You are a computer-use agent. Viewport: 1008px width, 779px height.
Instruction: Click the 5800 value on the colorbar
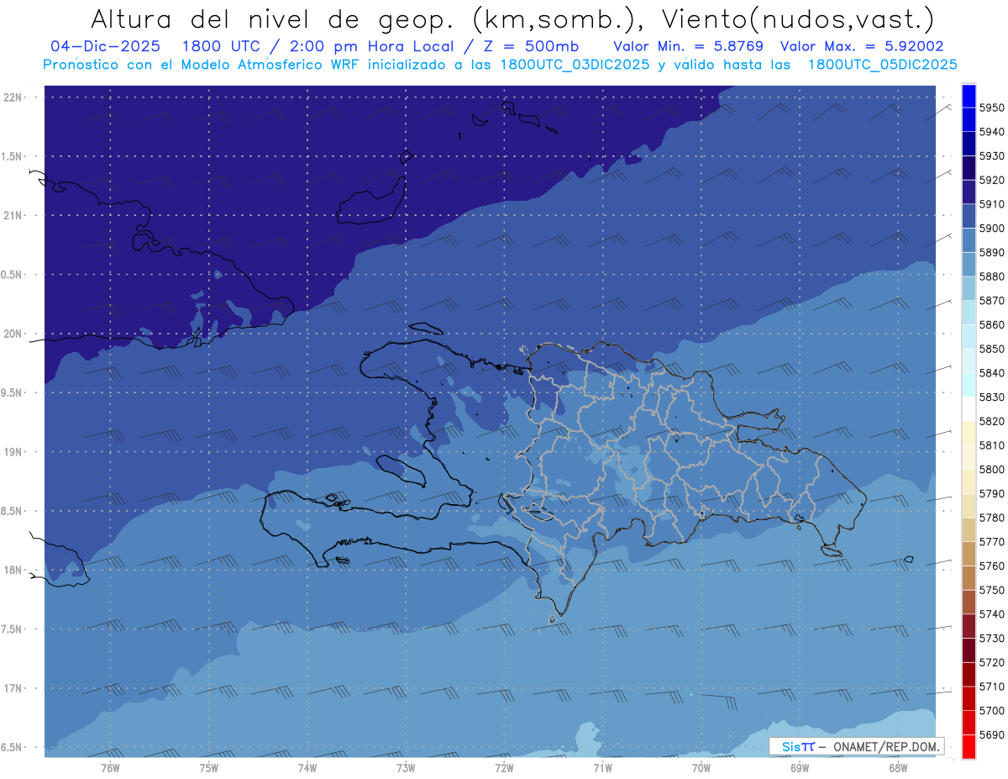pyautogui.click(x=991, y=470)
